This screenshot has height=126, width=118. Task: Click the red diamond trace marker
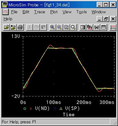point(31,109)
